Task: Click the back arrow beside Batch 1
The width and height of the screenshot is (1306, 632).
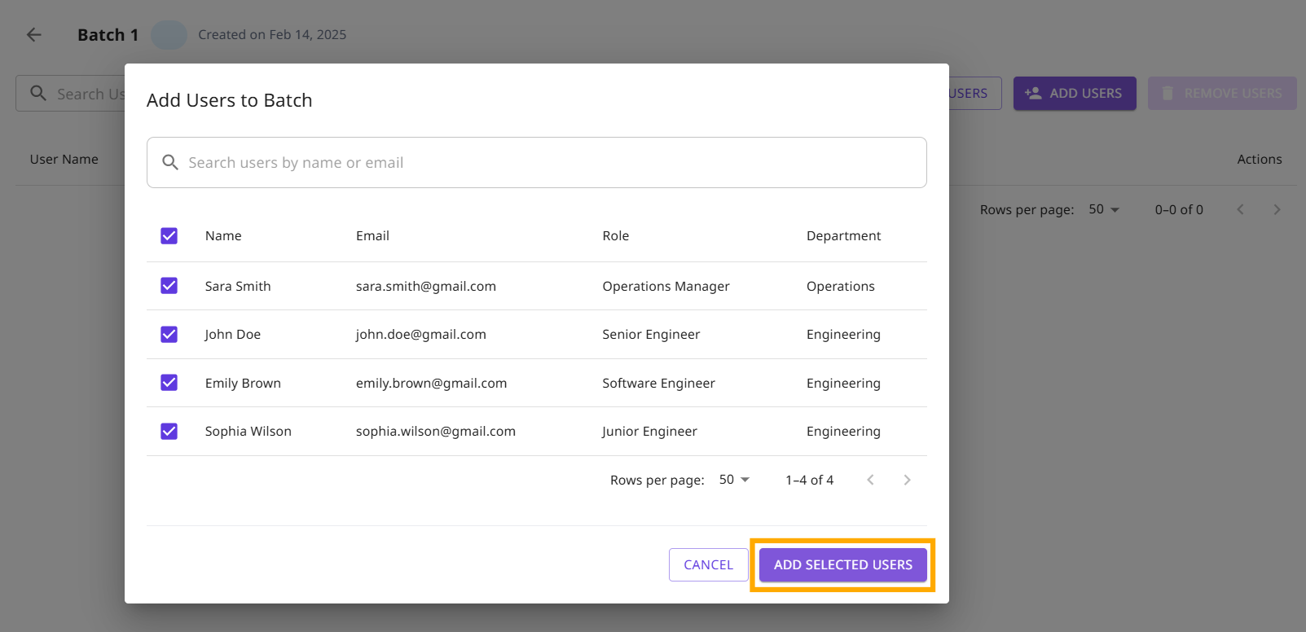Action: (34, 34)
